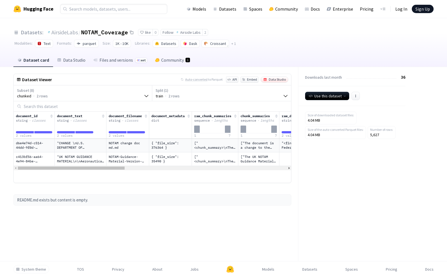The height and width of the screenshot is (279, 447).
Task: Click the UK NOTAM GUIDANCE MATERIAL text cell
Action: [x=80, y=159]
